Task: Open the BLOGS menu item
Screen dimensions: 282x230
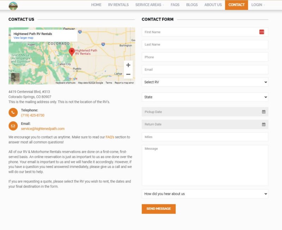Action: [191, 5]
